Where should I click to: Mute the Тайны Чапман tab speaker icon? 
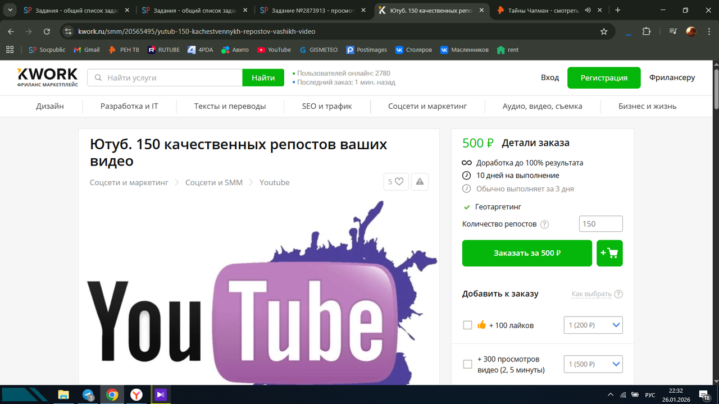point(588,10)
